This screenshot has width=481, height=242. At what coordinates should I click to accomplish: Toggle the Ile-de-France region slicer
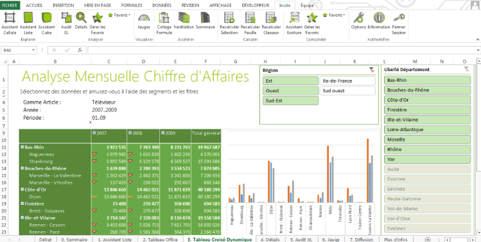(347, 81)
